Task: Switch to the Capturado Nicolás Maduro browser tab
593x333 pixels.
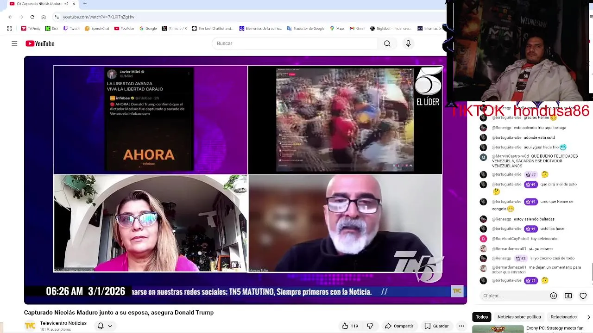Action: pyautogui.click(x=39, y=4)
